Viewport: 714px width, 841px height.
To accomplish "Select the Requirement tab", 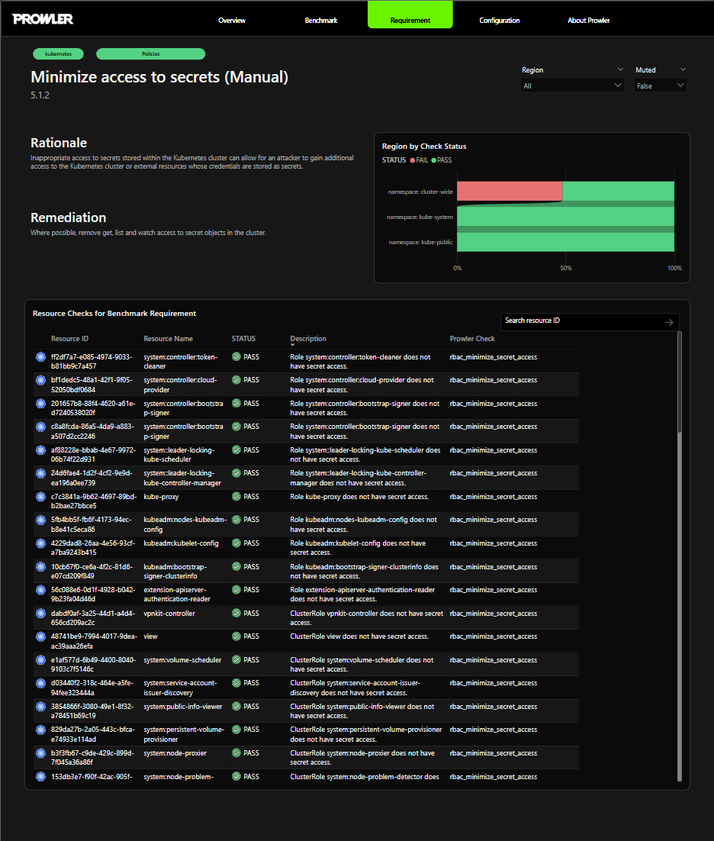I will pyautogui.click(x=410, y=14).
